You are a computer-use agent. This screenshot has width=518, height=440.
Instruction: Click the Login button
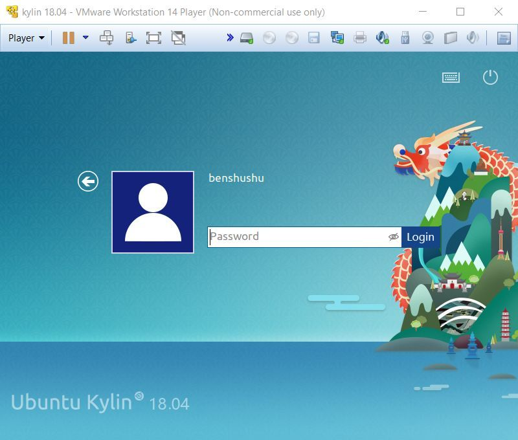coord(420,237)
